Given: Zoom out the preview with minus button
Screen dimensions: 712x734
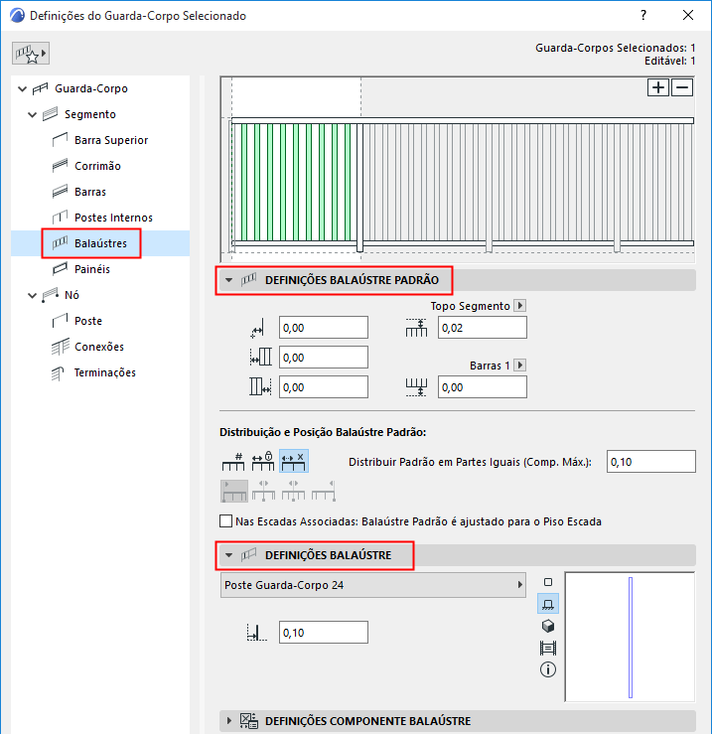Looking at the screenshot, I should [x=682, y=87].
